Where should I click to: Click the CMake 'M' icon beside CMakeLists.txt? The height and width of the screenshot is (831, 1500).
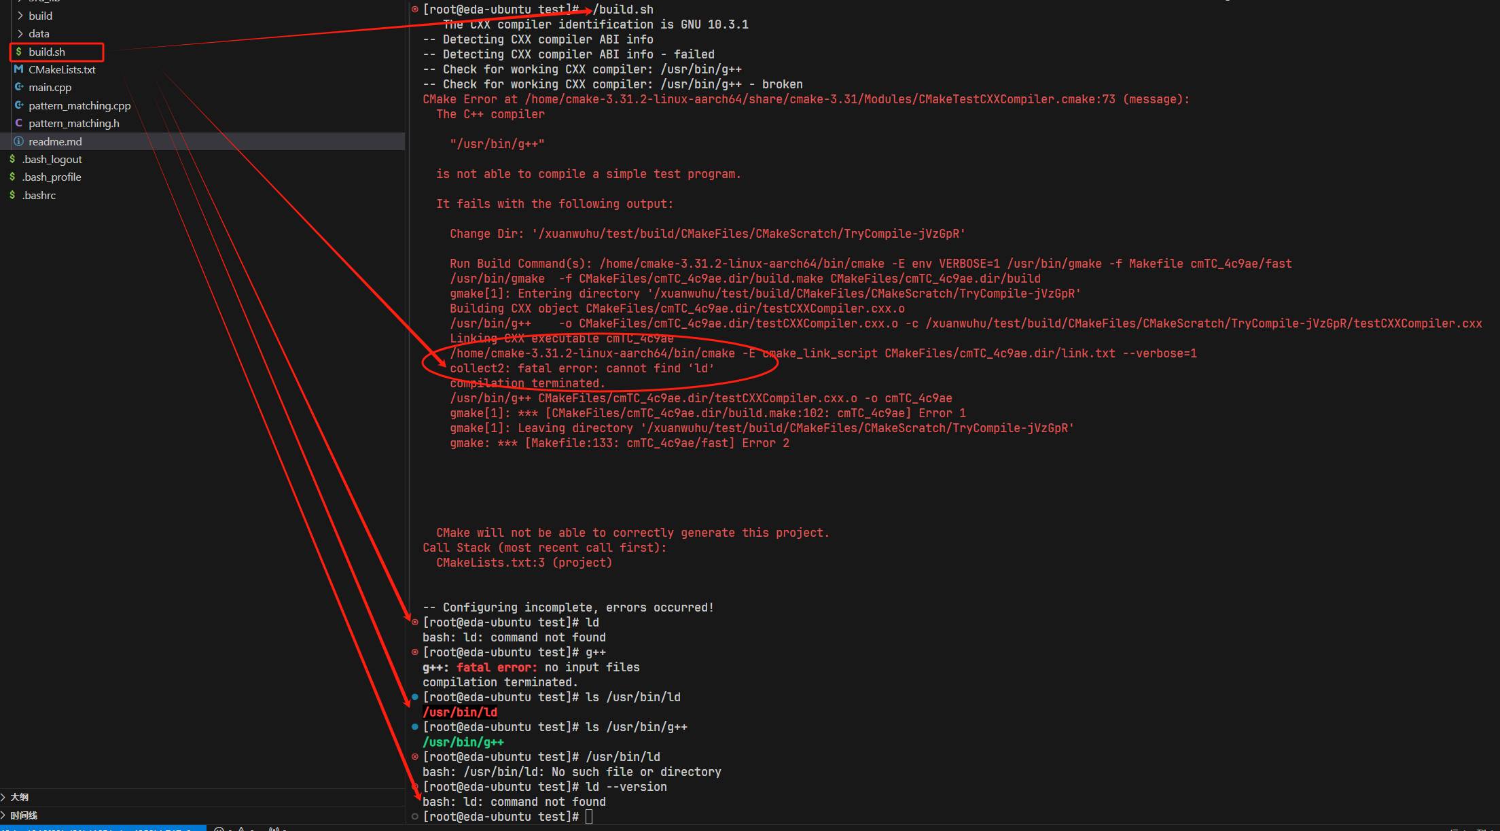tap(18, 69)
